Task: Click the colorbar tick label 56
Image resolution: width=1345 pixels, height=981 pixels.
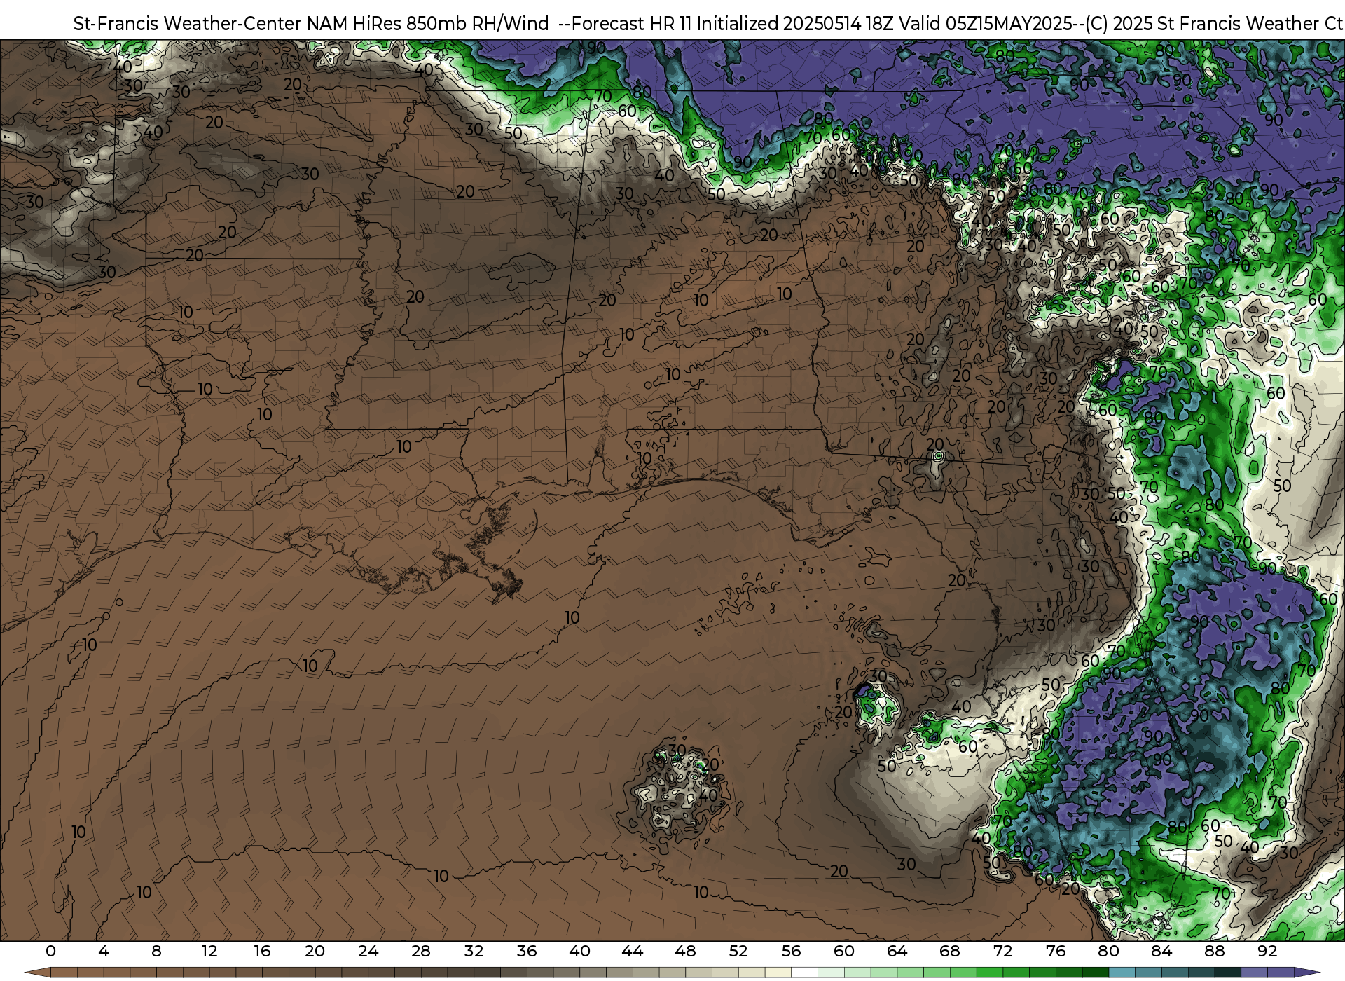Action: pyautogui.click(x=791, y=951)
